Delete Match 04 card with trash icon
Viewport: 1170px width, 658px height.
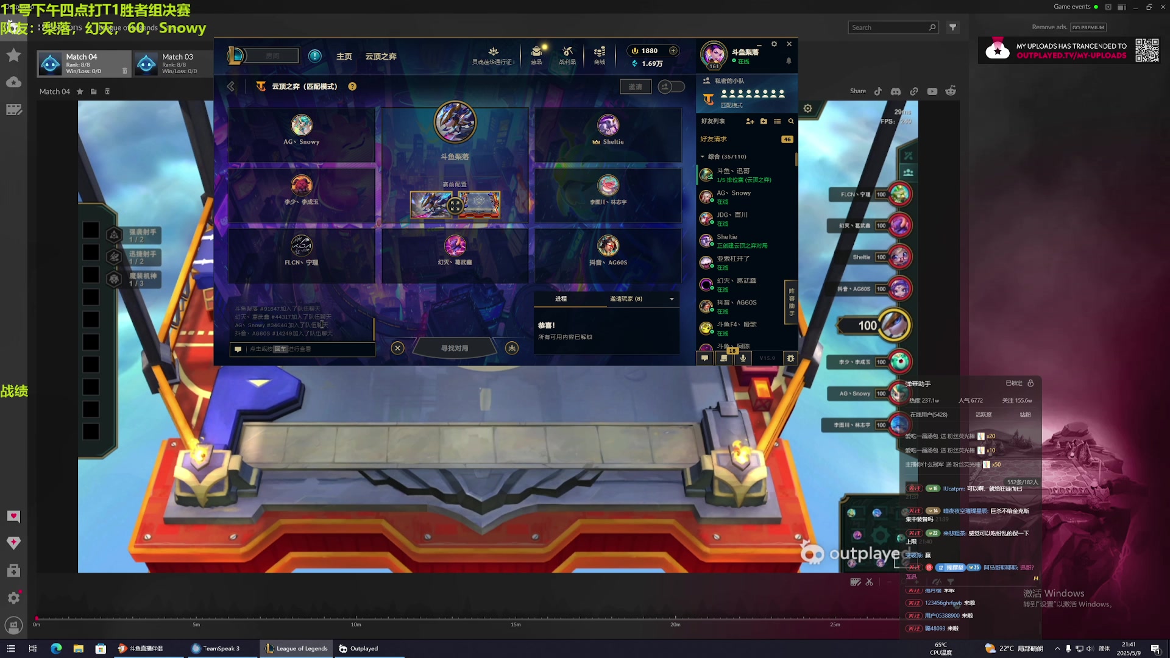pos(125,71)
